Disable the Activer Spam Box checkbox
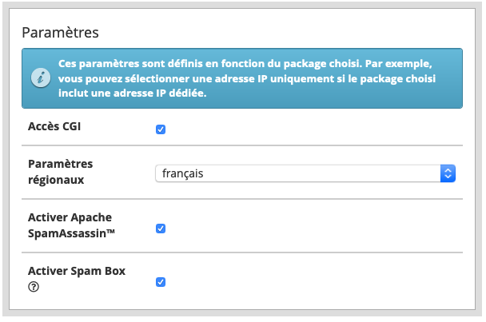 161,282
